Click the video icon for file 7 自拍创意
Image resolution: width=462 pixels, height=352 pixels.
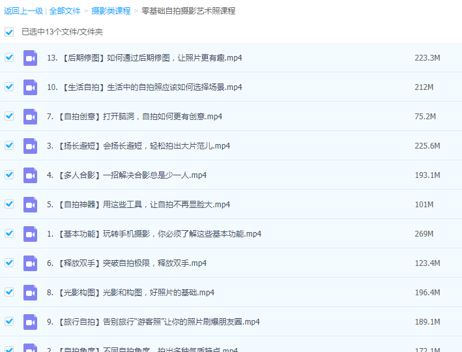coord(31,117)
